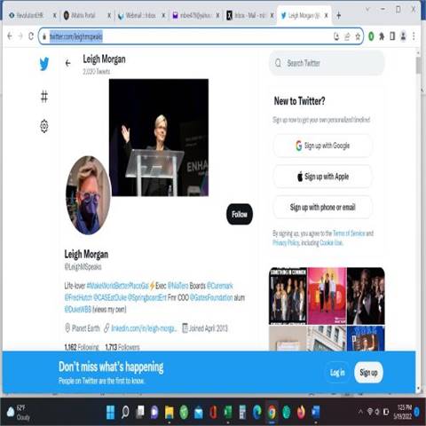Open the @FredHutch mention link
The image size is (426, 426).
pyautogui.click(x=78, y=297)
